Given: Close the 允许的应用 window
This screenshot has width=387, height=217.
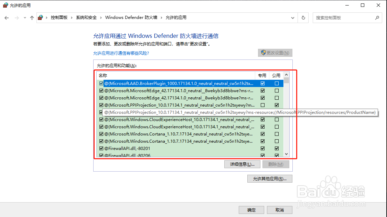Looking at the screenshot, I should coord(378,5).
